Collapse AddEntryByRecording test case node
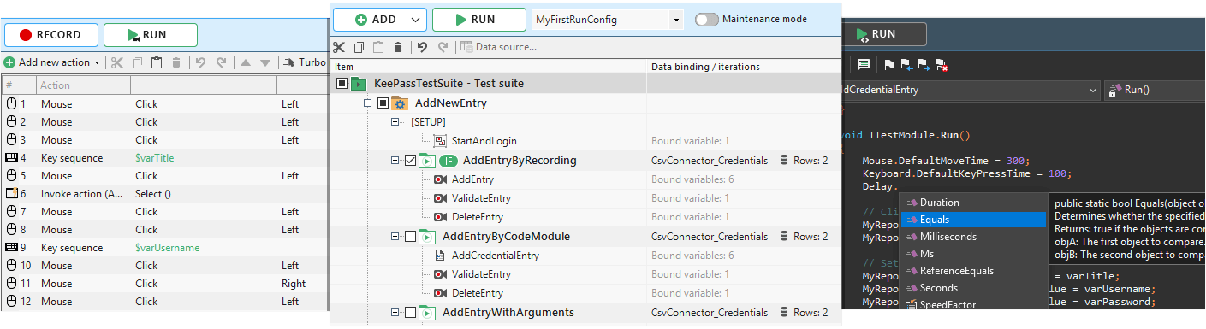This screenshot has width=1206, height=329. click(396, 161)
